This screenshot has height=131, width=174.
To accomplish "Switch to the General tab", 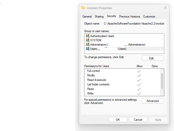I will [x=87, y=17].
